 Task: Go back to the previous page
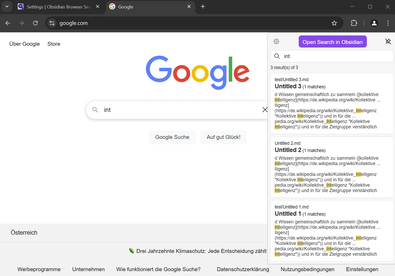point(8,23)
